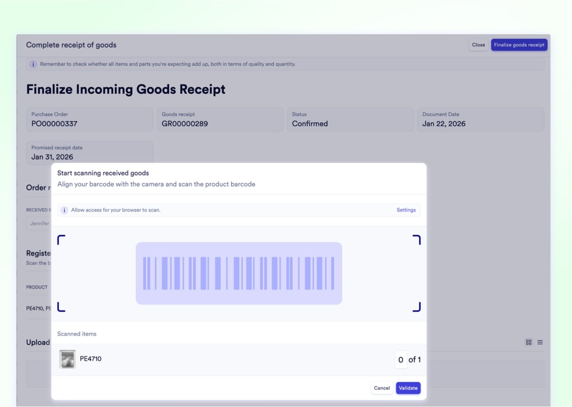Click 'Complete receipt of goods' title
572x407 pixels.
point(71,45)
